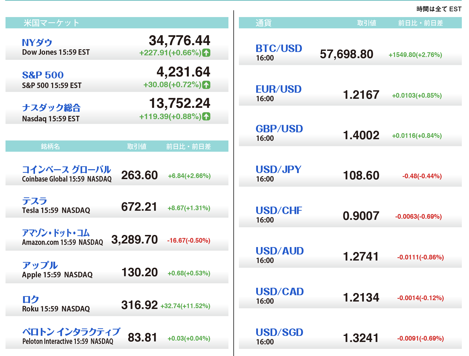This screenshot has width=469, height=356.
Task: Click the 米国マーケット section header
Action: click(51, 23)
